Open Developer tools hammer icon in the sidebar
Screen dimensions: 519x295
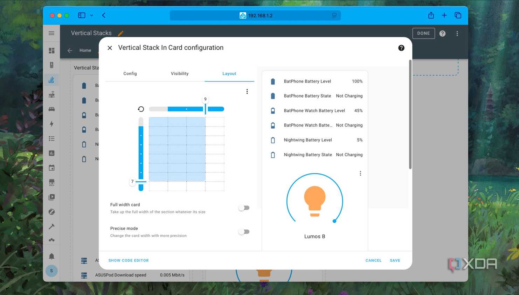click(x=51, y=226)
